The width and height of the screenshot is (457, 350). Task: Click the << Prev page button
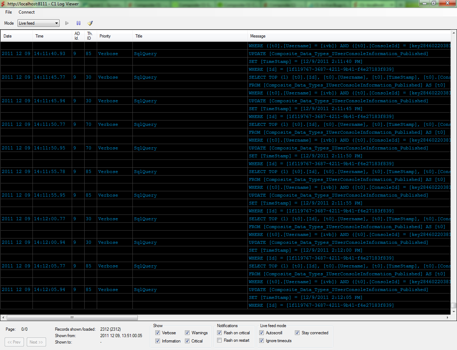pos(14,342)
